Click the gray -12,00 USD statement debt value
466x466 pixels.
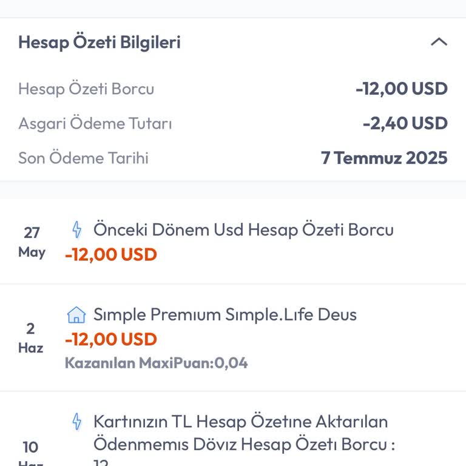pos(401,89)
